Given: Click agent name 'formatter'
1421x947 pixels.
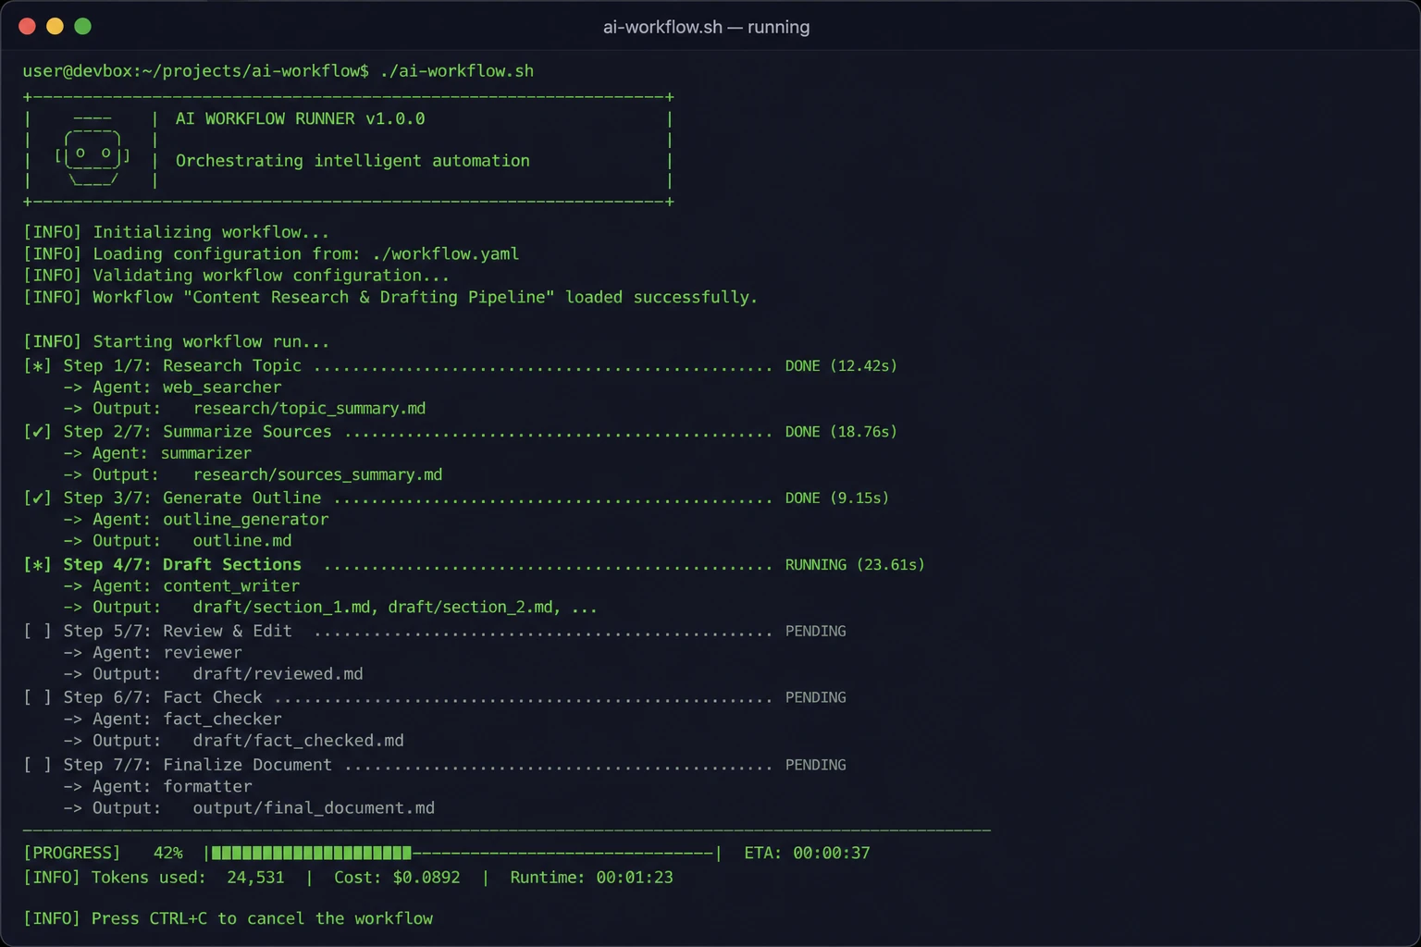Looking at the screenshot, I should [207, 787].
